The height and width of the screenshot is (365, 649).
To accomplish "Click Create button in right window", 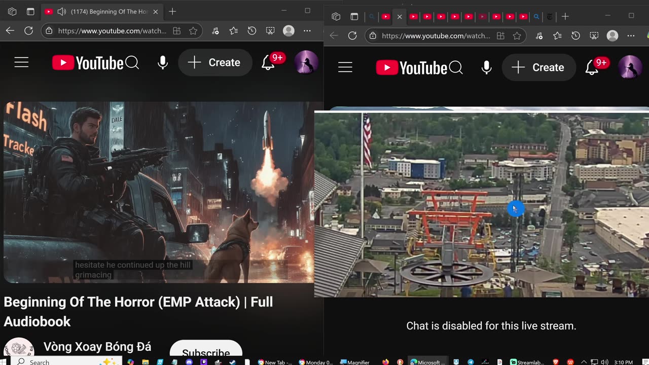I will click(539, 67).
